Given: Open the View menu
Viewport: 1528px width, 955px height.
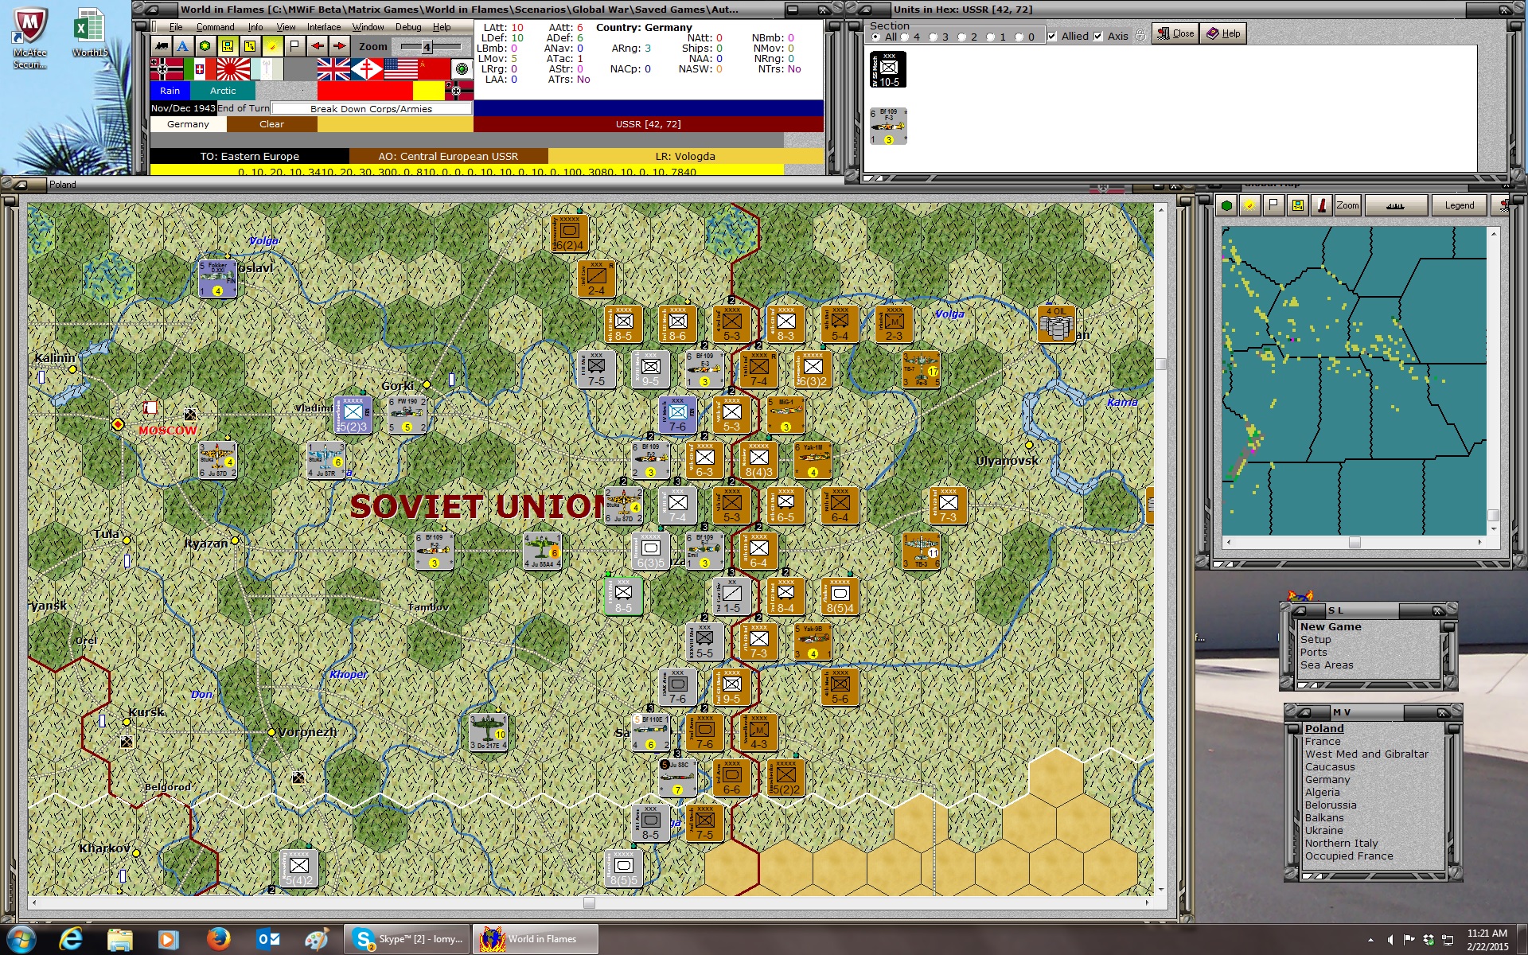Looking at the screenshot, I should point(286,27).
